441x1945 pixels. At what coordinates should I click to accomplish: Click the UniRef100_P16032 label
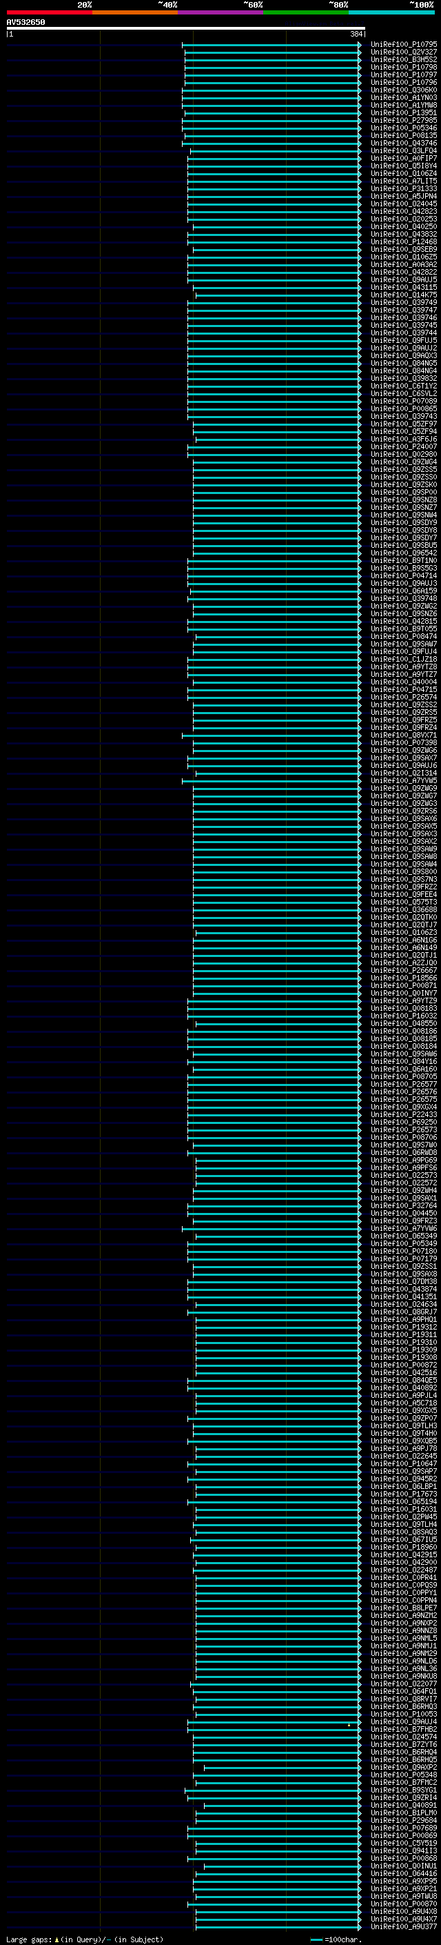tap(404, 1016)
